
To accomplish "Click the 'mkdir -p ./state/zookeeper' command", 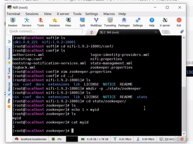I will (113, 89).
